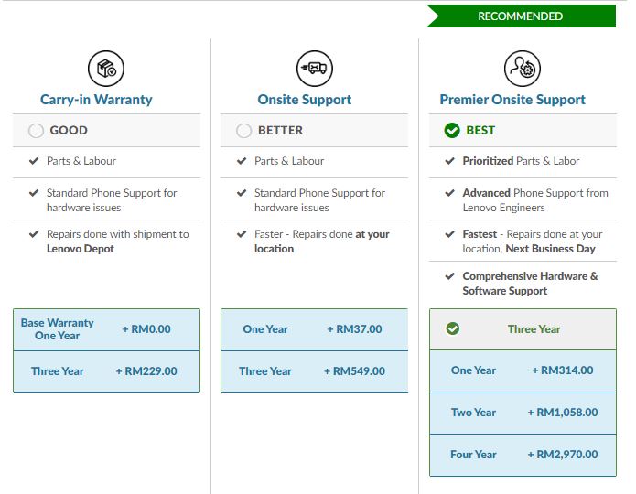This screenshot has width=636, height=494.
Task: Choose Premier Two Year for RM1,058.00
Action: [x=523, y=413]
